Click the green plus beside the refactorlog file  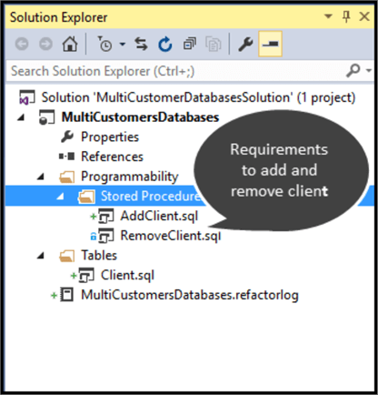[x=54, y=295]
